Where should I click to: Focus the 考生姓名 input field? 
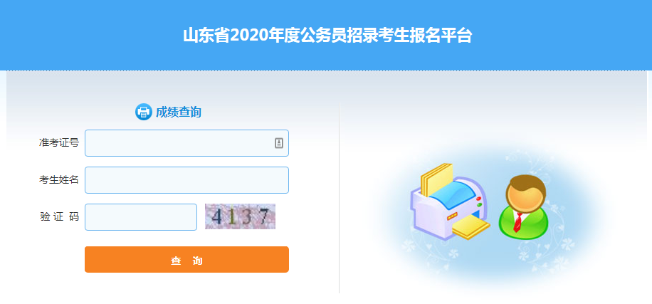click(x=186, y=180)
